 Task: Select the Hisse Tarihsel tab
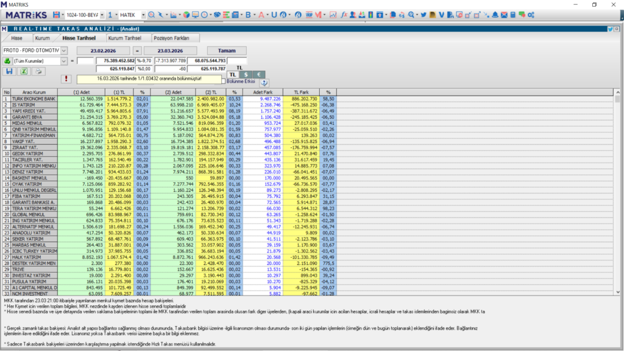point(79,38)
